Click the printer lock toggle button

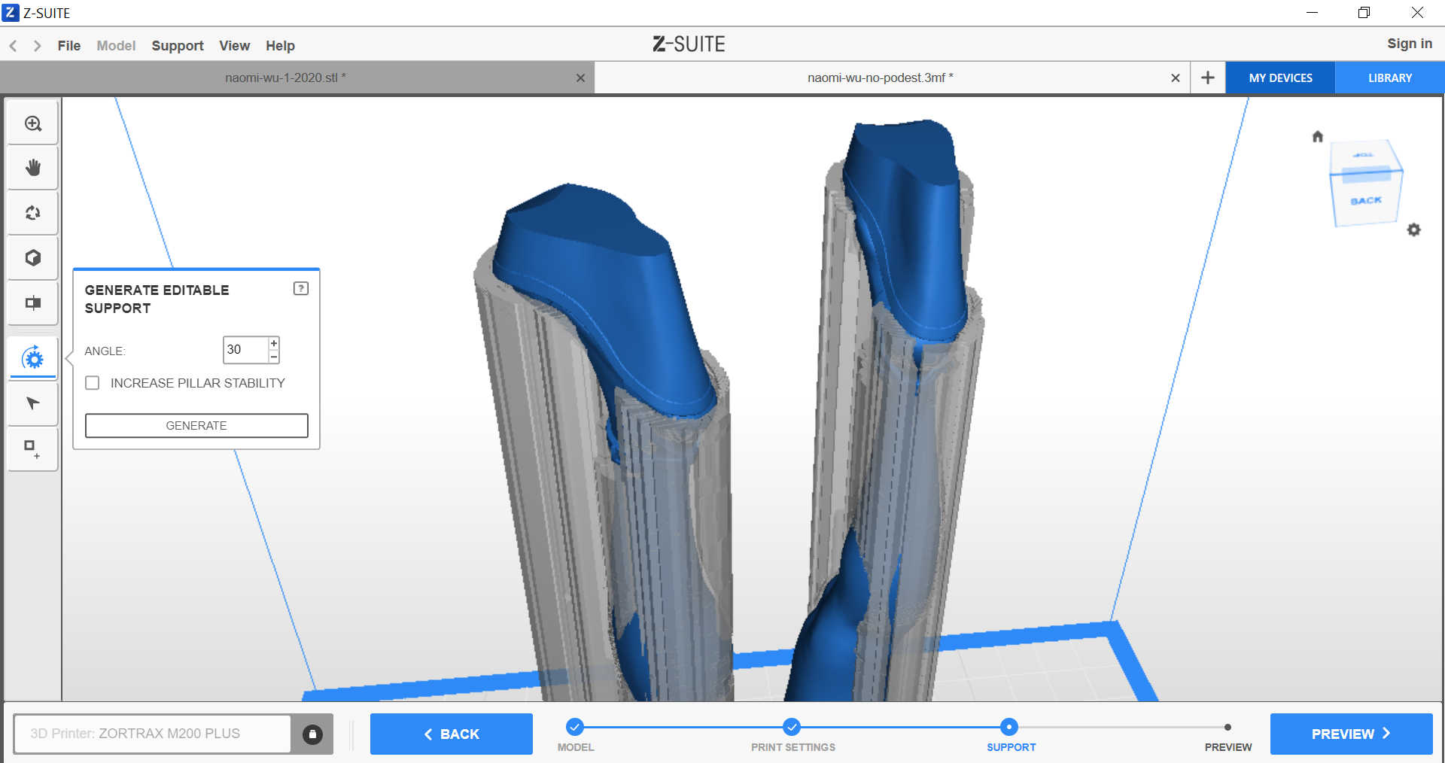(312, 734)
